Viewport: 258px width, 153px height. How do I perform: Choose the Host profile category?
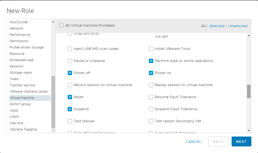tap(19, 22)
